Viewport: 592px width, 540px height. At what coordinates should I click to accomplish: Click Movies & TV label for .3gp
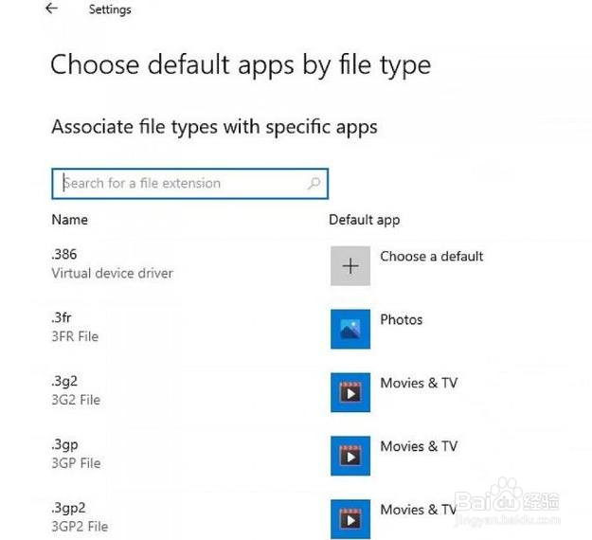coord(419,447)
